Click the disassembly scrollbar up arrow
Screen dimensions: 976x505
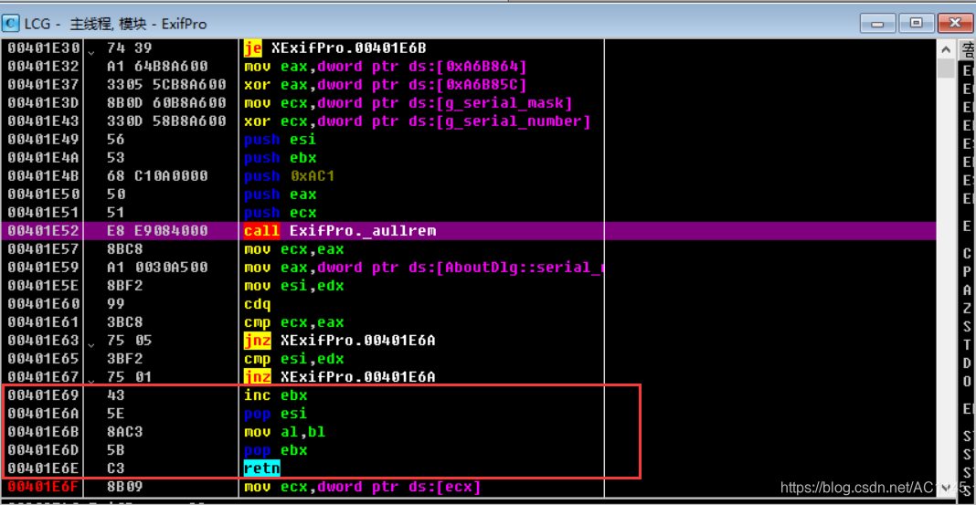(x=946, y=49)
